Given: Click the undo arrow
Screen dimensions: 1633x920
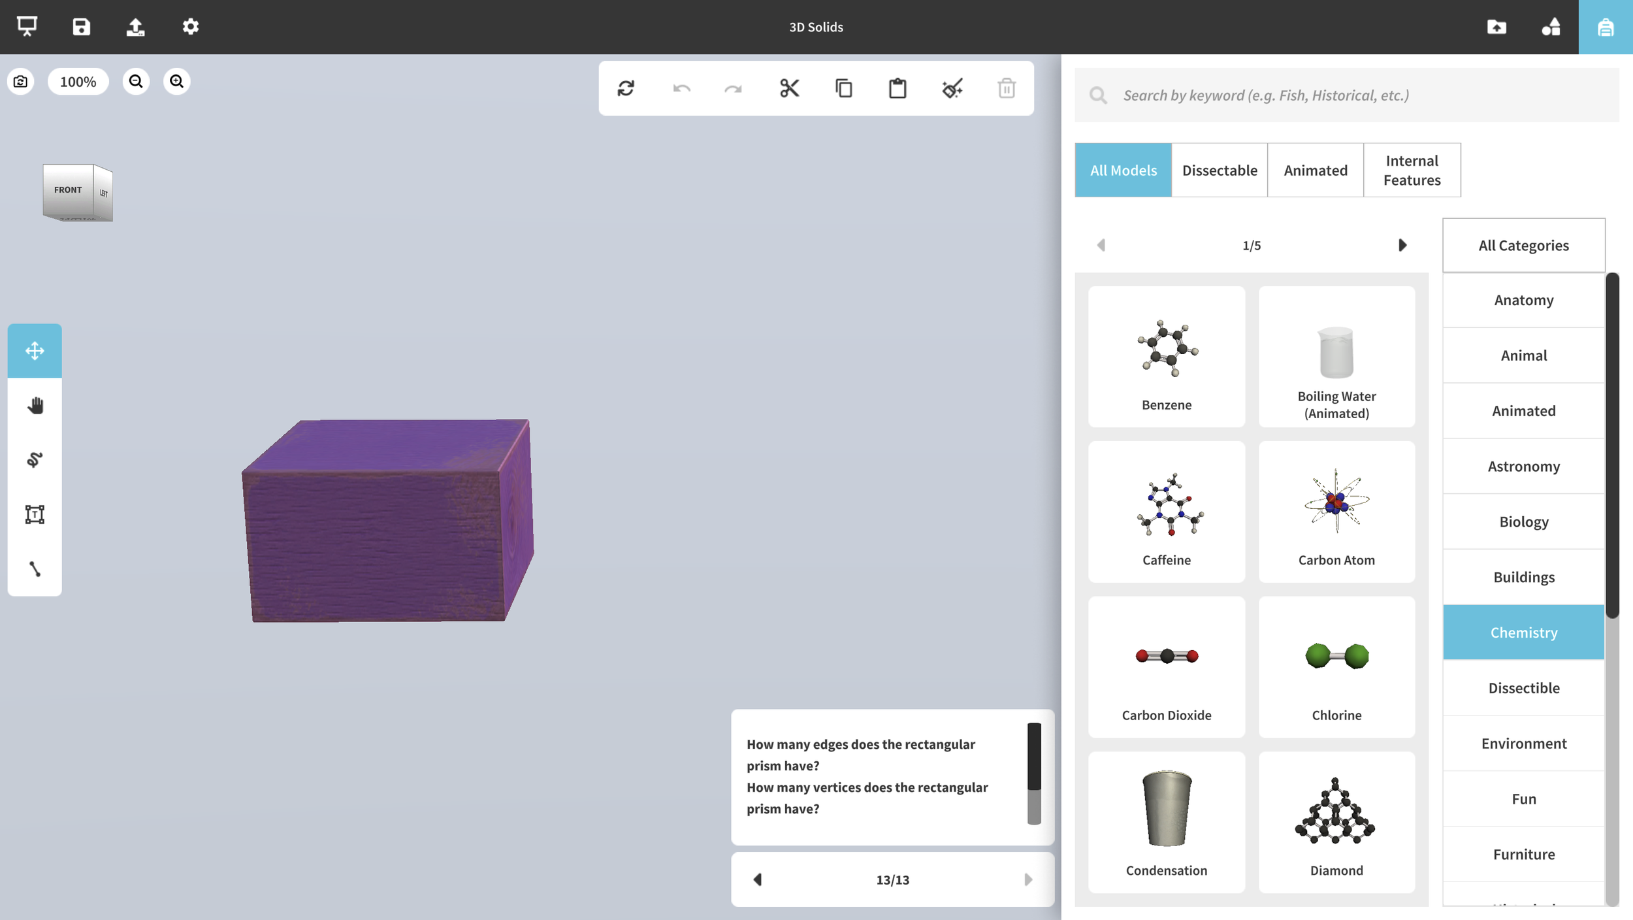Looking at the screenshot, I should 681,88.
